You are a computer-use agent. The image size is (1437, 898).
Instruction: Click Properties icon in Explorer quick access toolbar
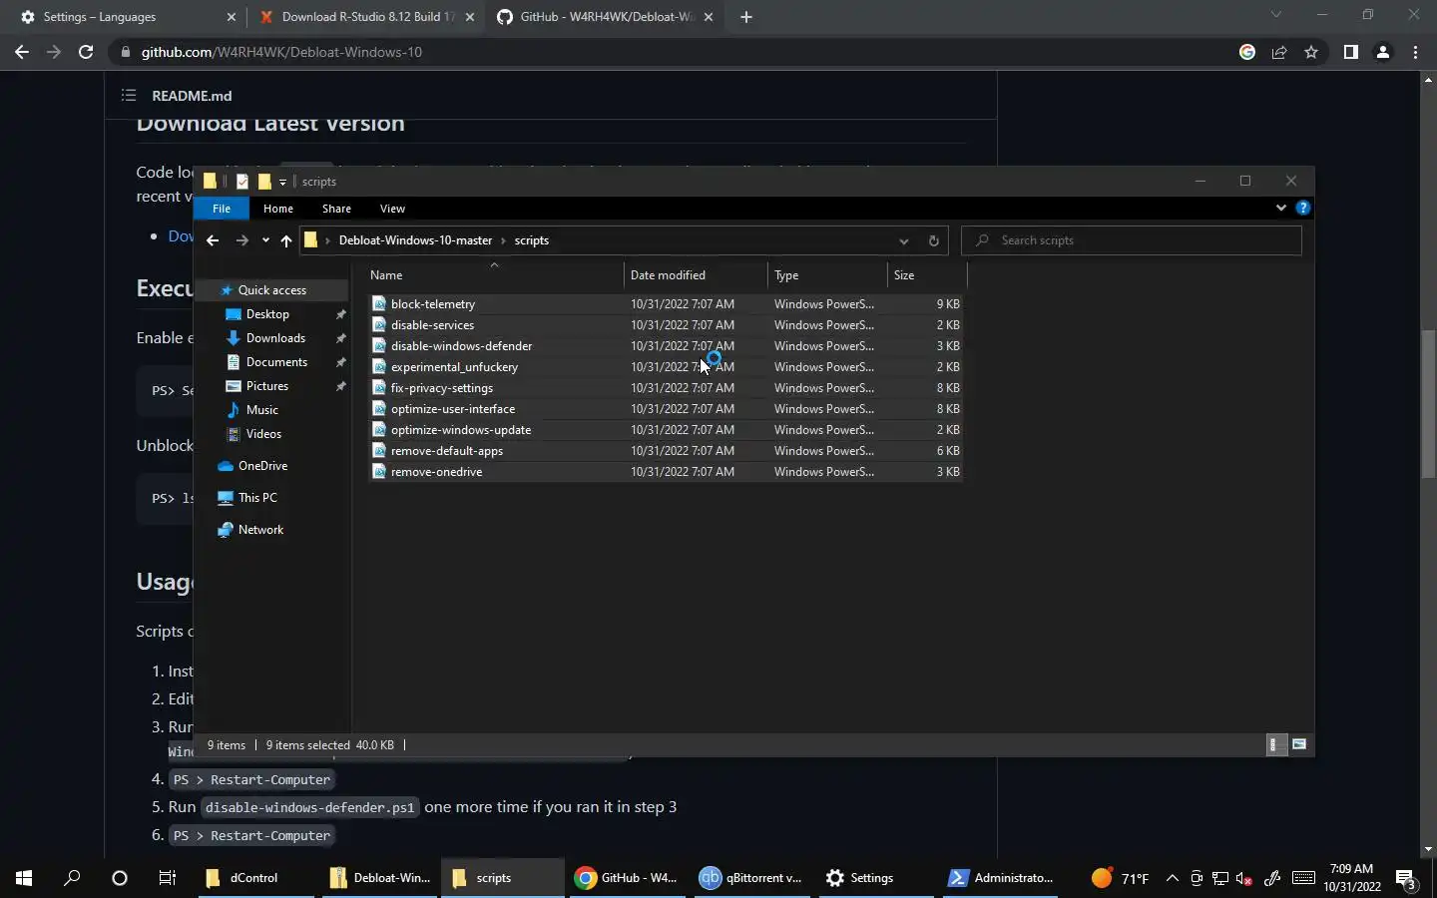coord(242,181)
